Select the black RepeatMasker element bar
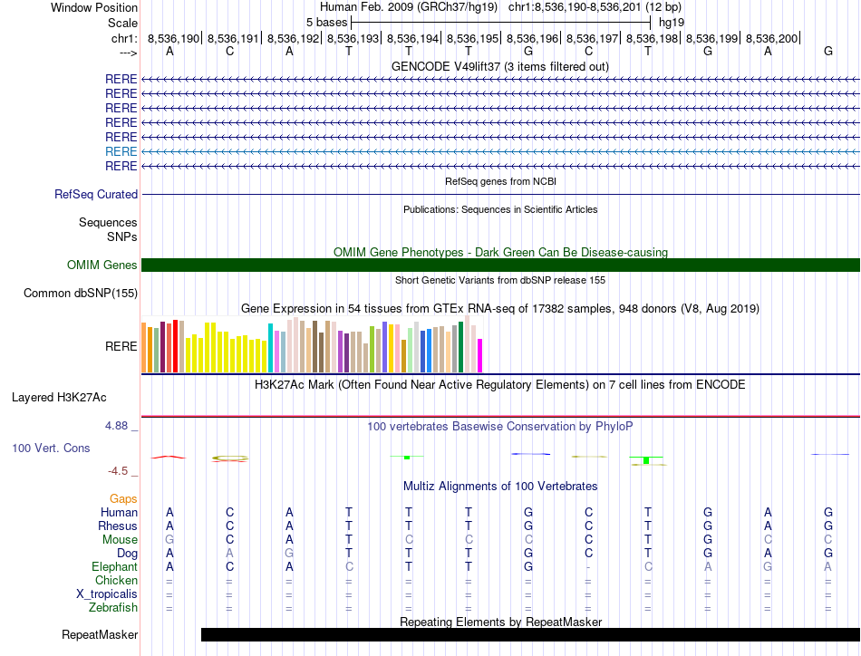Screen dimensions: 861x656 coord(530,634)
